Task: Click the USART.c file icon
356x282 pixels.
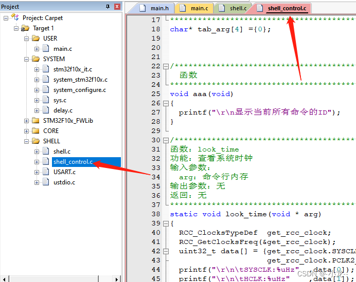Action: [46, 172]
